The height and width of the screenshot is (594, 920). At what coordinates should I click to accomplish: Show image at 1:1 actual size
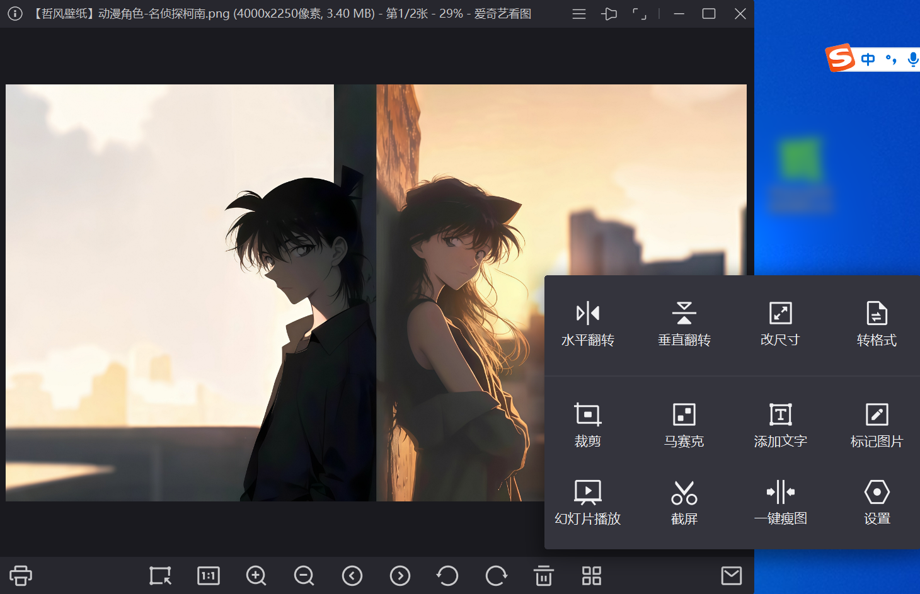click(209, 576)
